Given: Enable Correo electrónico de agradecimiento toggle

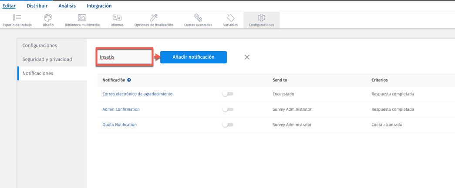Looking at the screenshot, I should pos(228,94).
